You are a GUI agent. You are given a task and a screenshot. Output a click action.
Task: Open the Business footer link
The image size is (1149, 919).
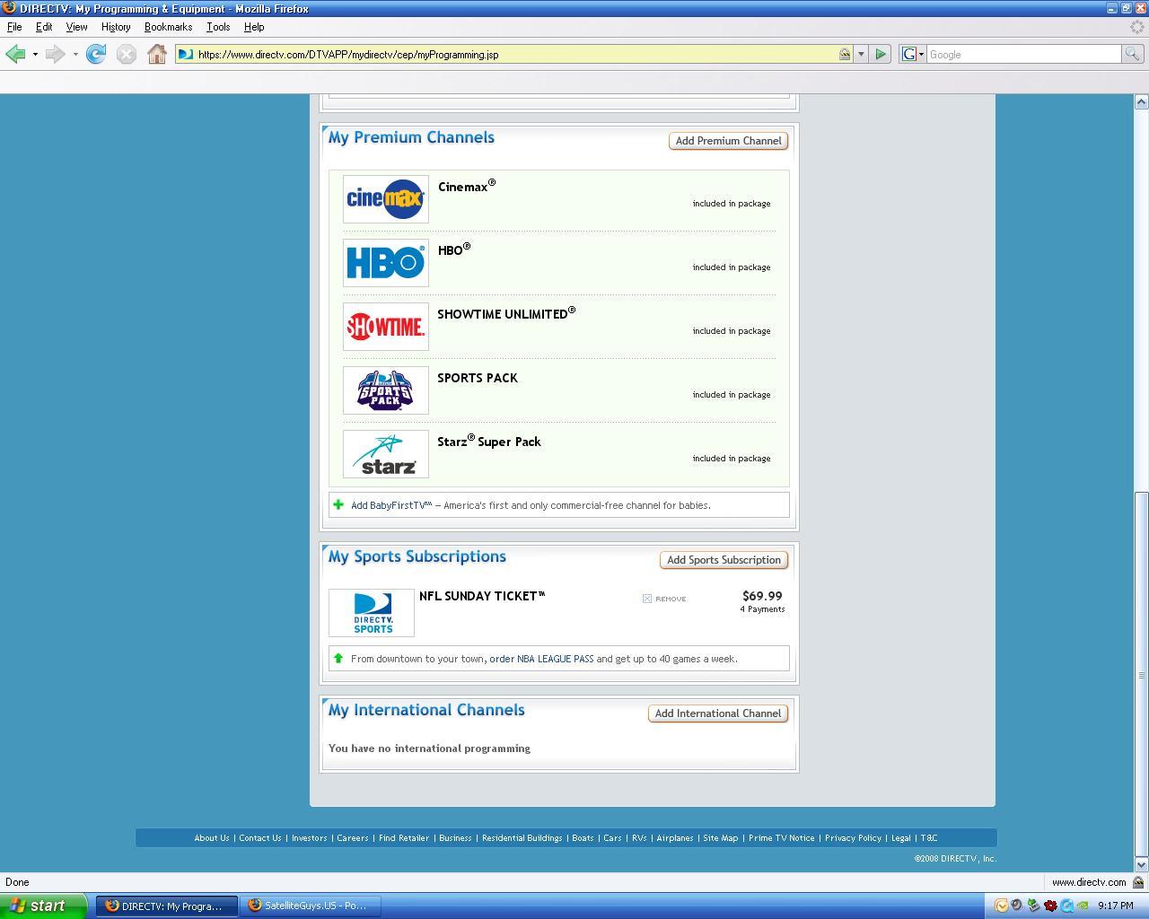pyautogui.click(x=455, y=838)
